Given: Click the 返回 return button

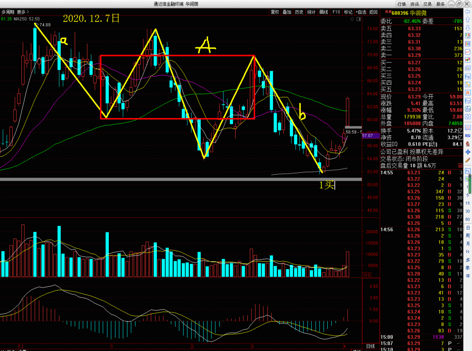Looking at the screenshot, I should point(373,12).
